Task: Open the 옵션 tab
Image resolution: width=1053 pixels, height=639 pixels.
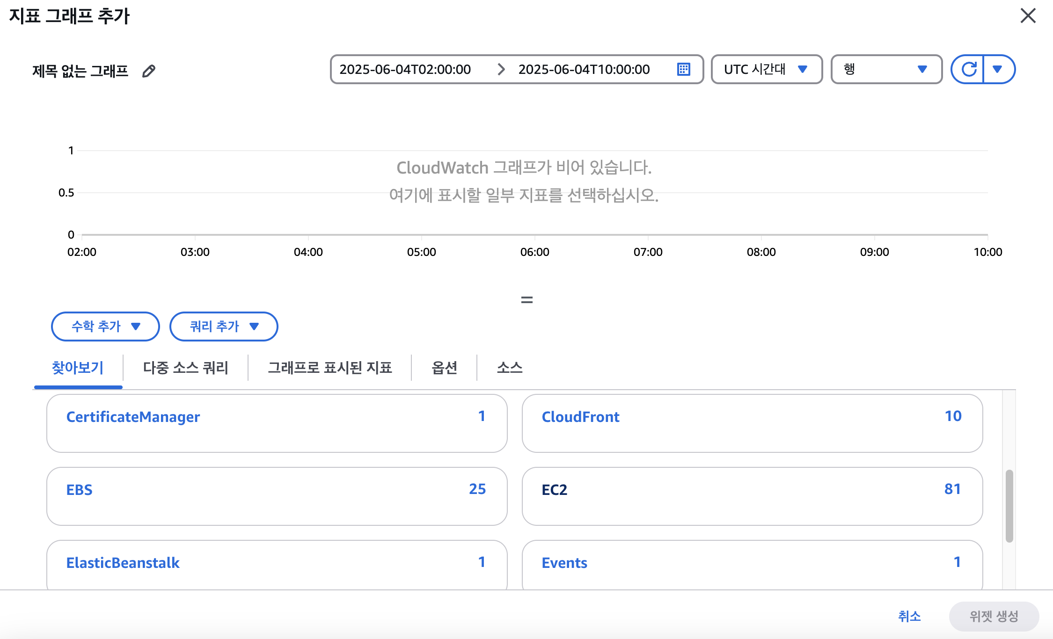Action: (444, 368)
